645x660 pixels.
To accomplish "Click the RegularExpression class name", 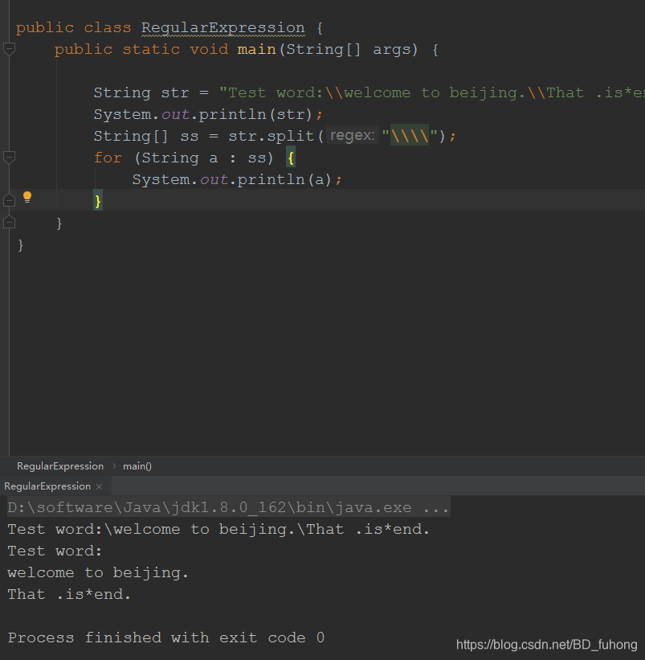I will (x=222, y=28).
